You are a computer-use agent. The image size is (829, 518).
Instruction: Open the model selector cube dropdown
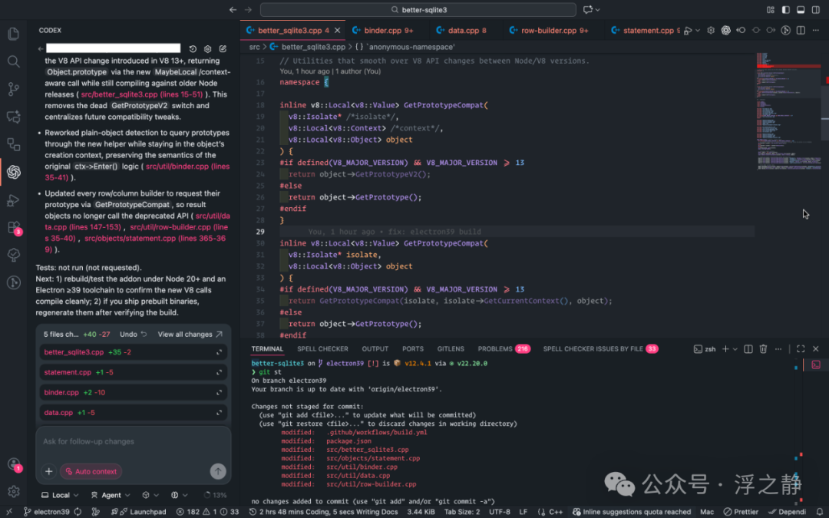(150, 495)
